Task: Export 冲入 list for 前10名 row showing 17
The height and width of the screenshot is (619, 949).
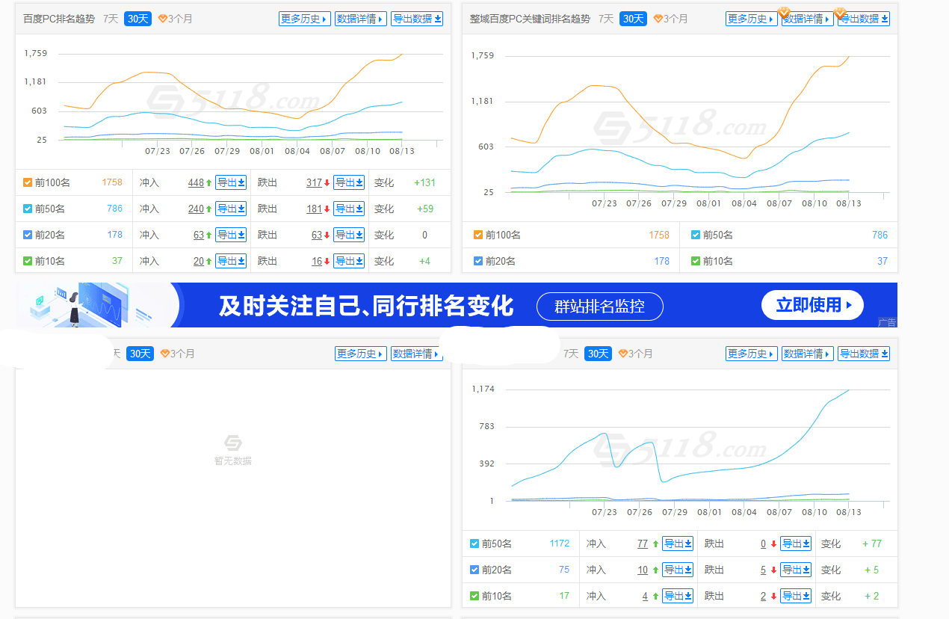Action: click(x=678, y=596)
